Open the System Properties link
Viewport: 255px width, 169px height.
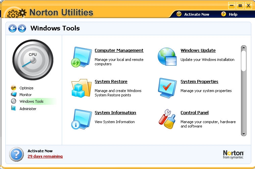tap(199, 82)
